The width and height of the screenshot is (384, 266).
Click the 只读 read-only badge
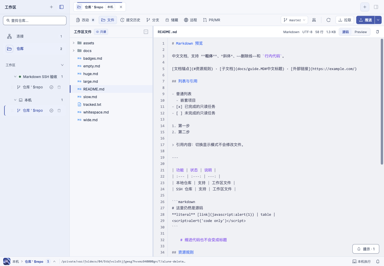[101, 32]
